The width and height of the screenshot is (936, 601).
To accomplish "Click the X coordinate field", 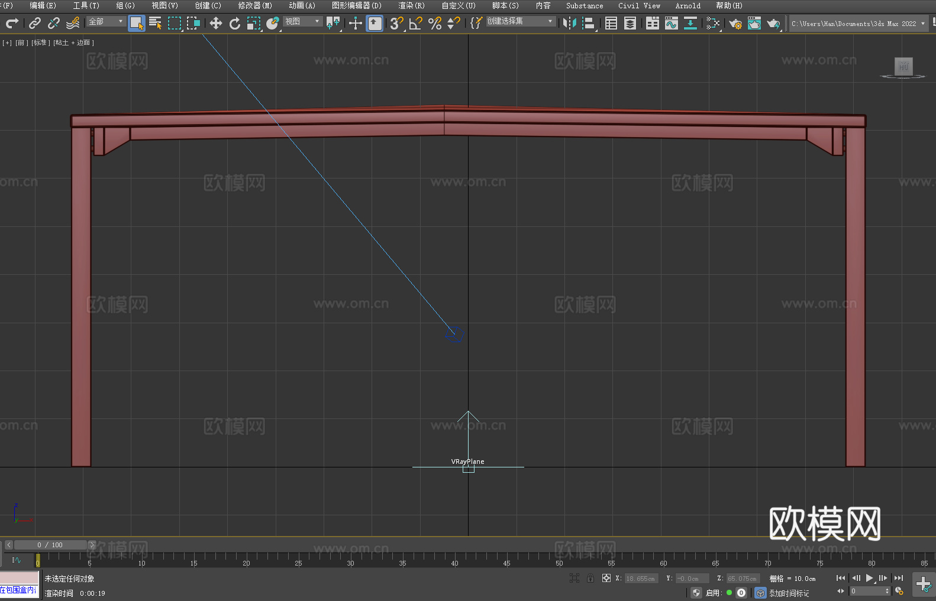I will 641,578.
